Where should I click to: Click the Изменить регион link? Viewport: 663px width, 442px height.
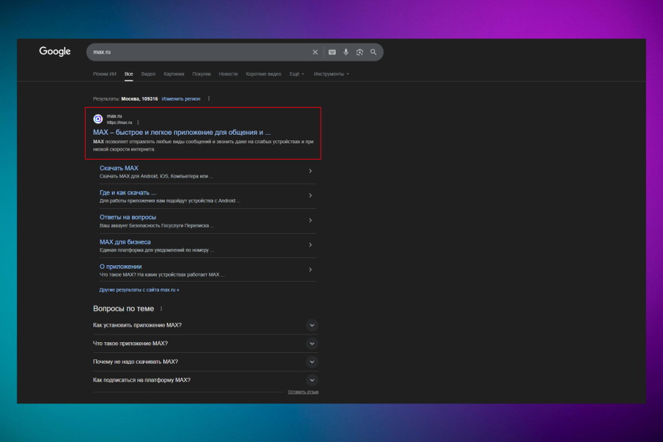coord(181,98)
